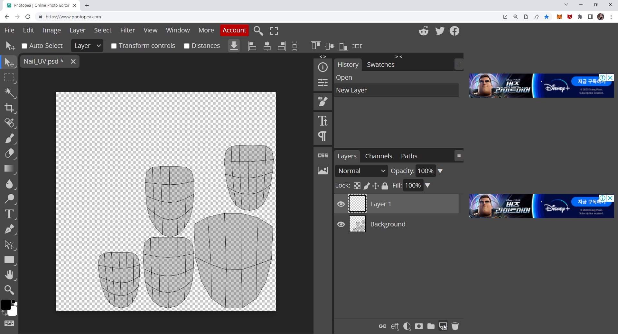Open the Normal blend mode dropdown
The image size is (618, 334).
(x=361, y=171)
